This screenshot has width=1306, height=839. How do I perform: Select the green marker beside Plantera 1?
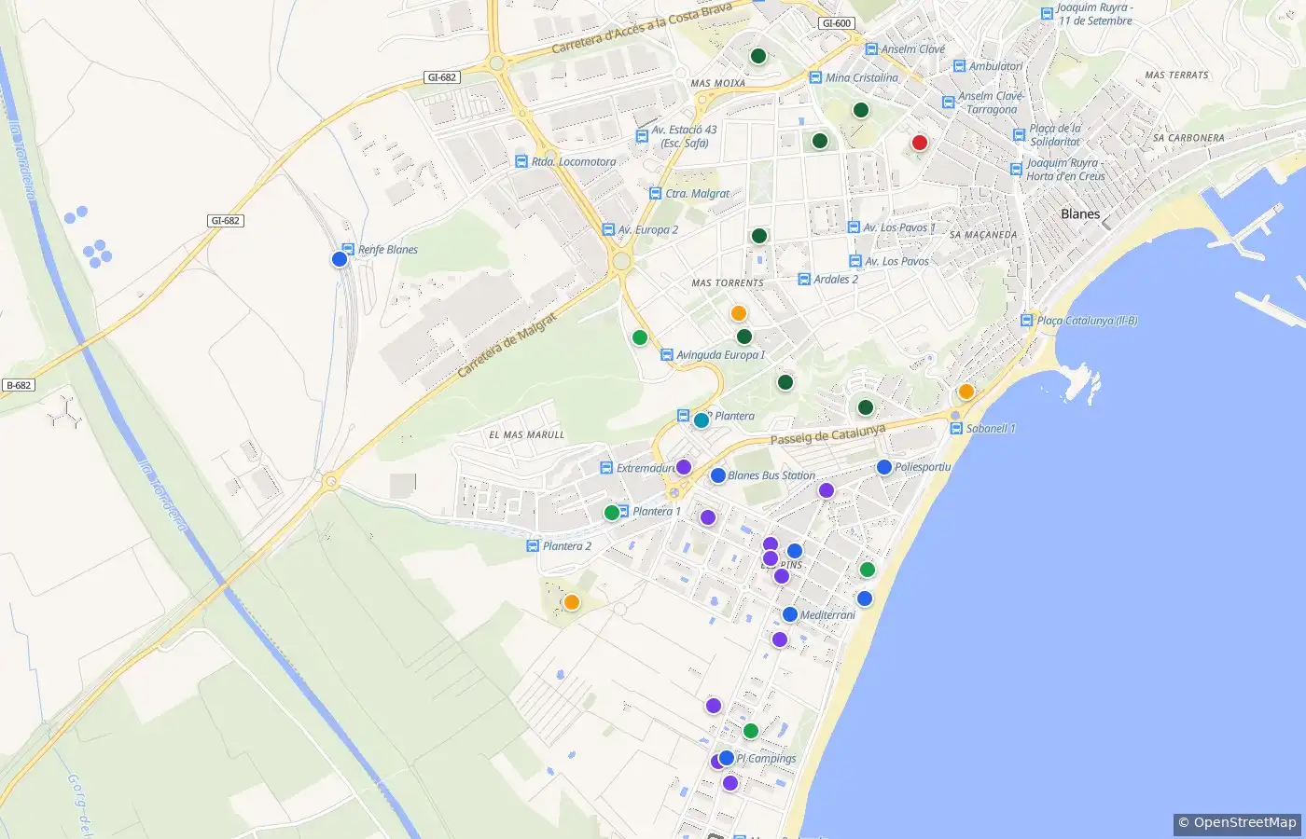pyautogui.click(x=612, y=513)
